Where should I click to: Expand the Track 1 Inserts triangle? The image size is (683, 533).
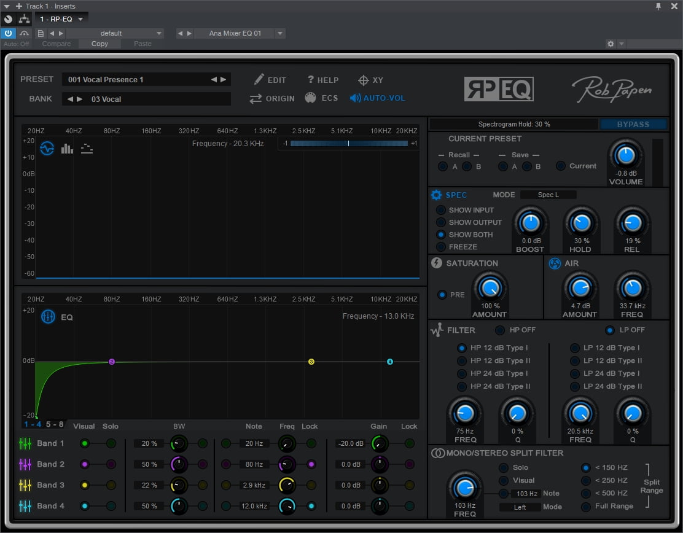point(7,7)
